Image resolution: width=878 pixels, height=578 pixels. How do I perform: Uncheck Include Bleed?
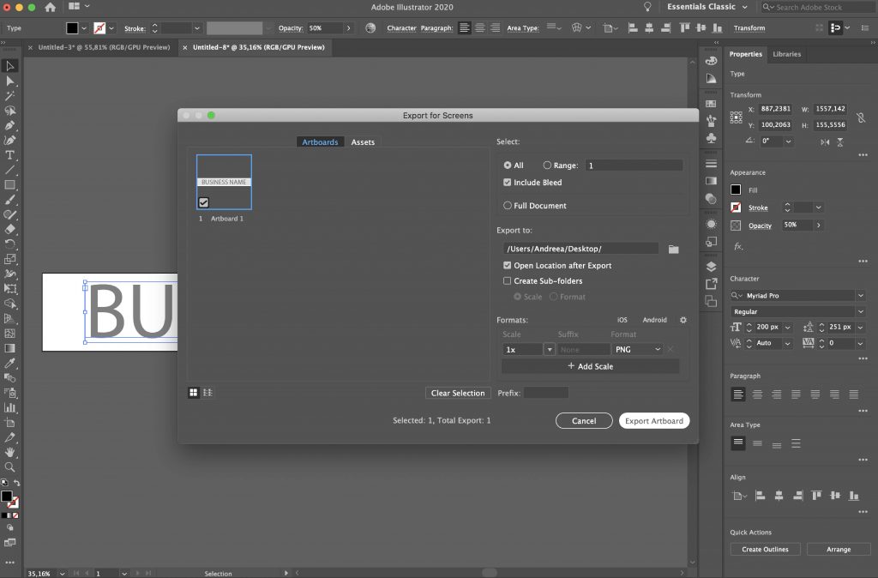(x=509, y=182)
